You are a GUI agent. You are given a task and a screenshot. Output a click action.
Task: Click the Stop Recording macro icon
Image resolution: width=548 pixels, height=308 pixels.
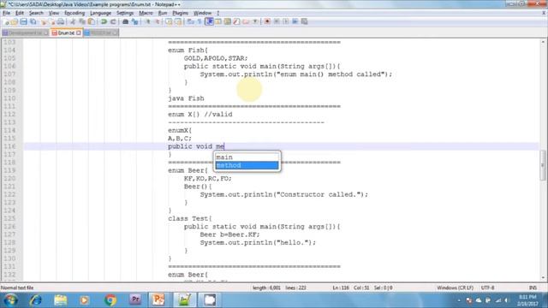[277, 21]
